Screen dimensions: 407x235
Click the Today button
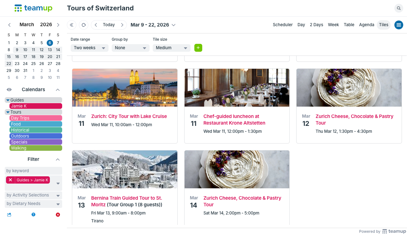point(109,25)
